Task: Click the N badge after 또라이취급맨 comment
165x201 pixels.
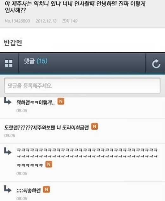Action: pos(94,126)
